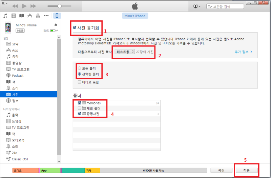271x178 pixels.
Task: Click sidebar scrollbar up arrow
Action: tap(59, 37)
